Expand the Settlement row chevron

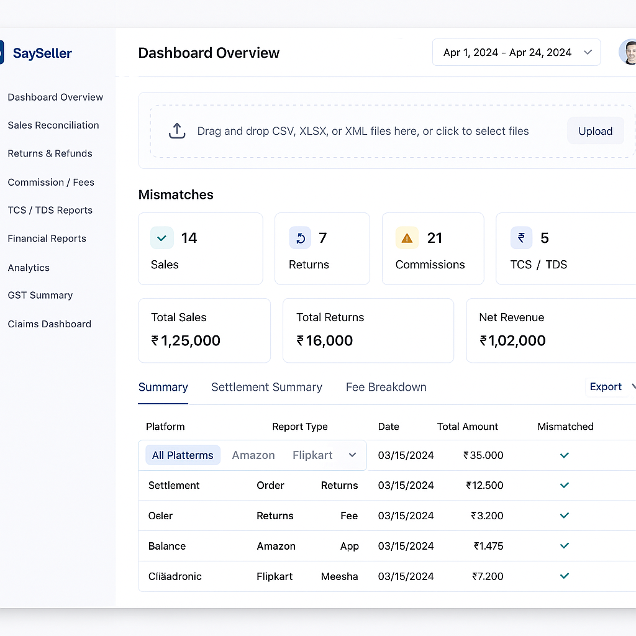point(564,486)
